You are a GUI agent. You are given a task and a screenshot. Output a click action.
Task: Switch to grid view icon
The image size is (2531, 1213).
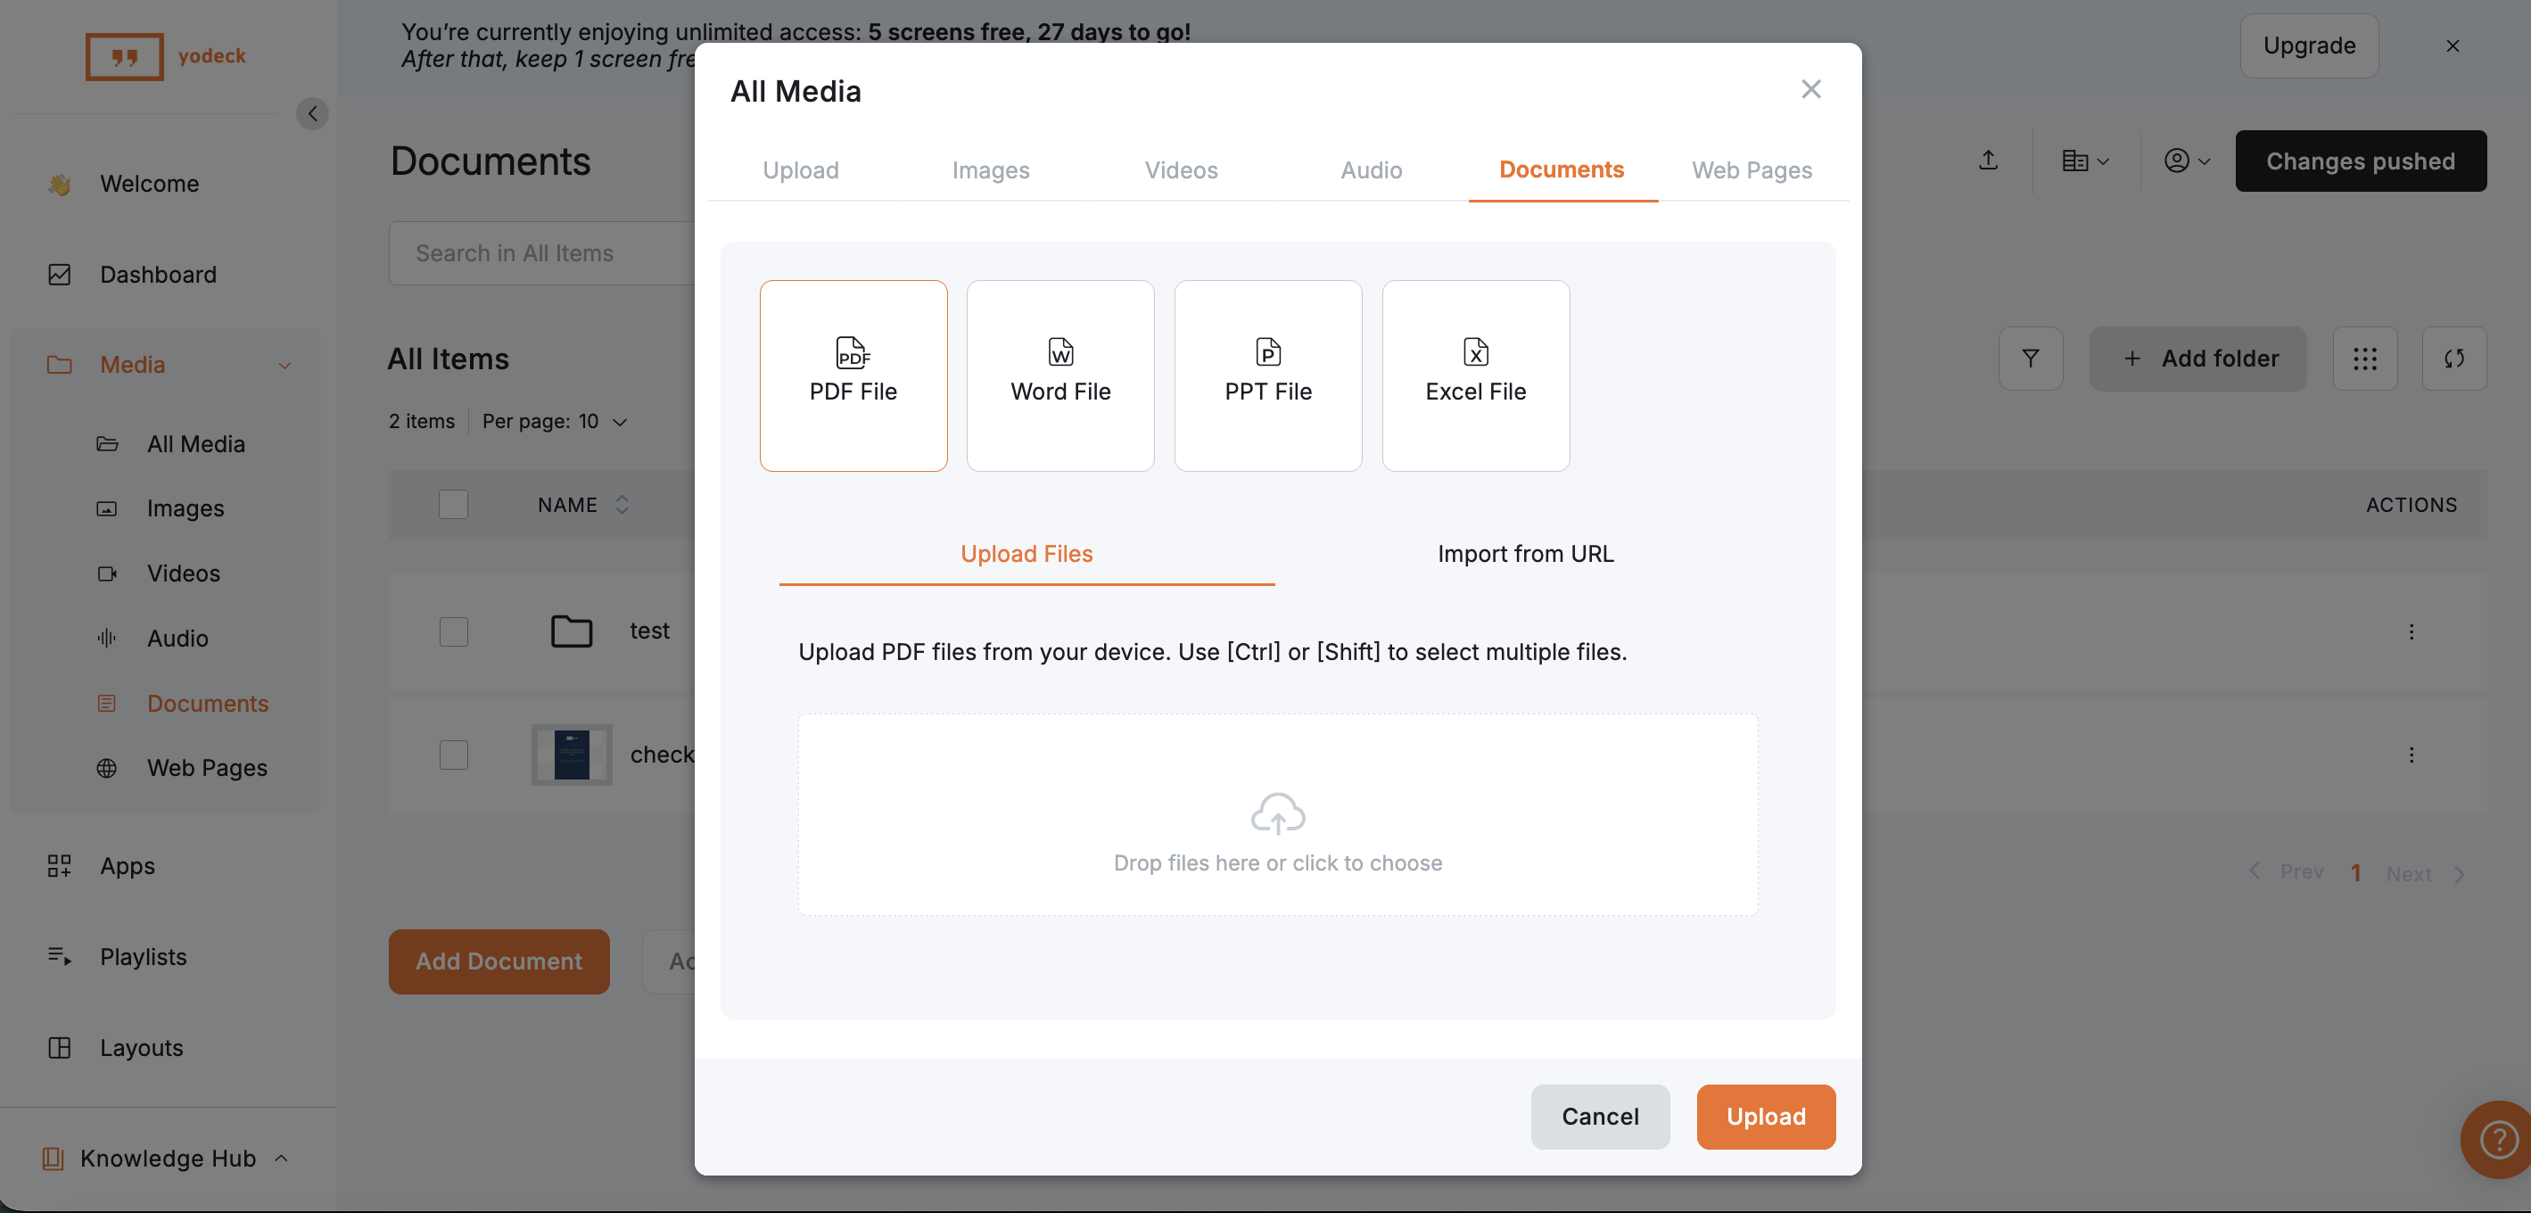[2364, 358]
